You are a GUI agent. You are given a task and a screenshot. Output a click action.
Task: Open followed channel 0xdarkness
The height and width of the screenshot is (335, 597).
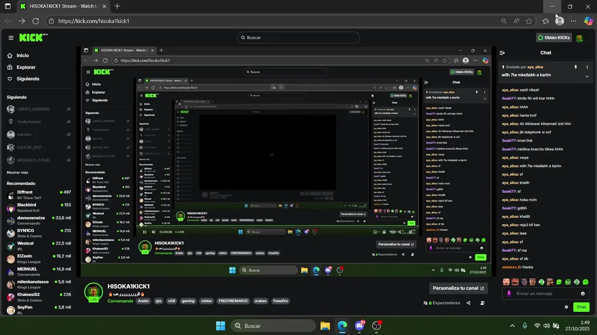tap(38, 122)
